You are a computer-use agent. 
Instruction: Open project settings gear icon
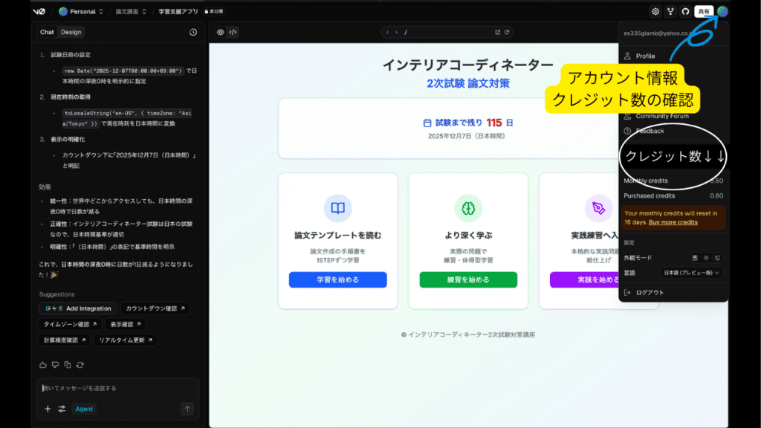click(655, 11)
